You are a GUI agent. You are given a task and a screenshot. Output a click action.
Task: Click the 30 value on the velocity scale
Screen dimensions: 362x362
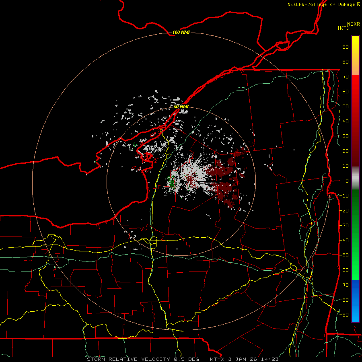point(346,136)
